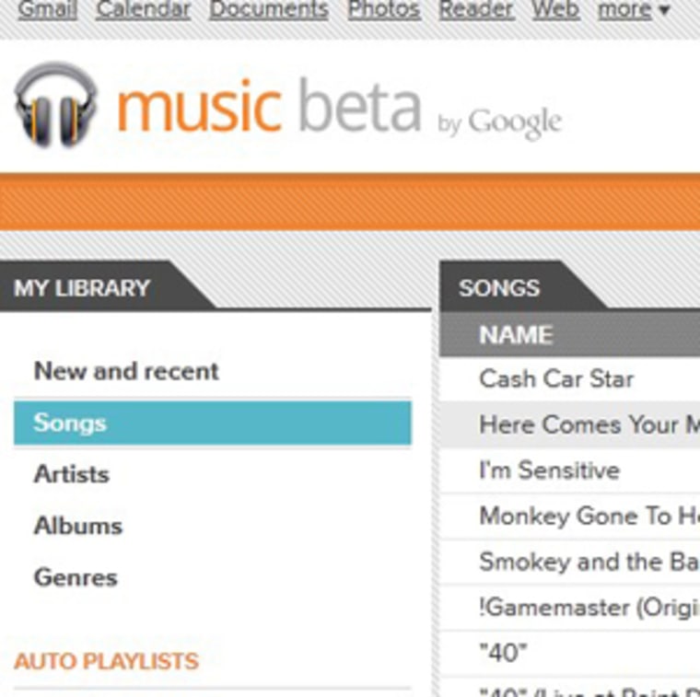Image resolution: width=700 pixels, height=697 pixels.
Task: Click the Auto Playlists section heading
Action: (x=106, y=661)
